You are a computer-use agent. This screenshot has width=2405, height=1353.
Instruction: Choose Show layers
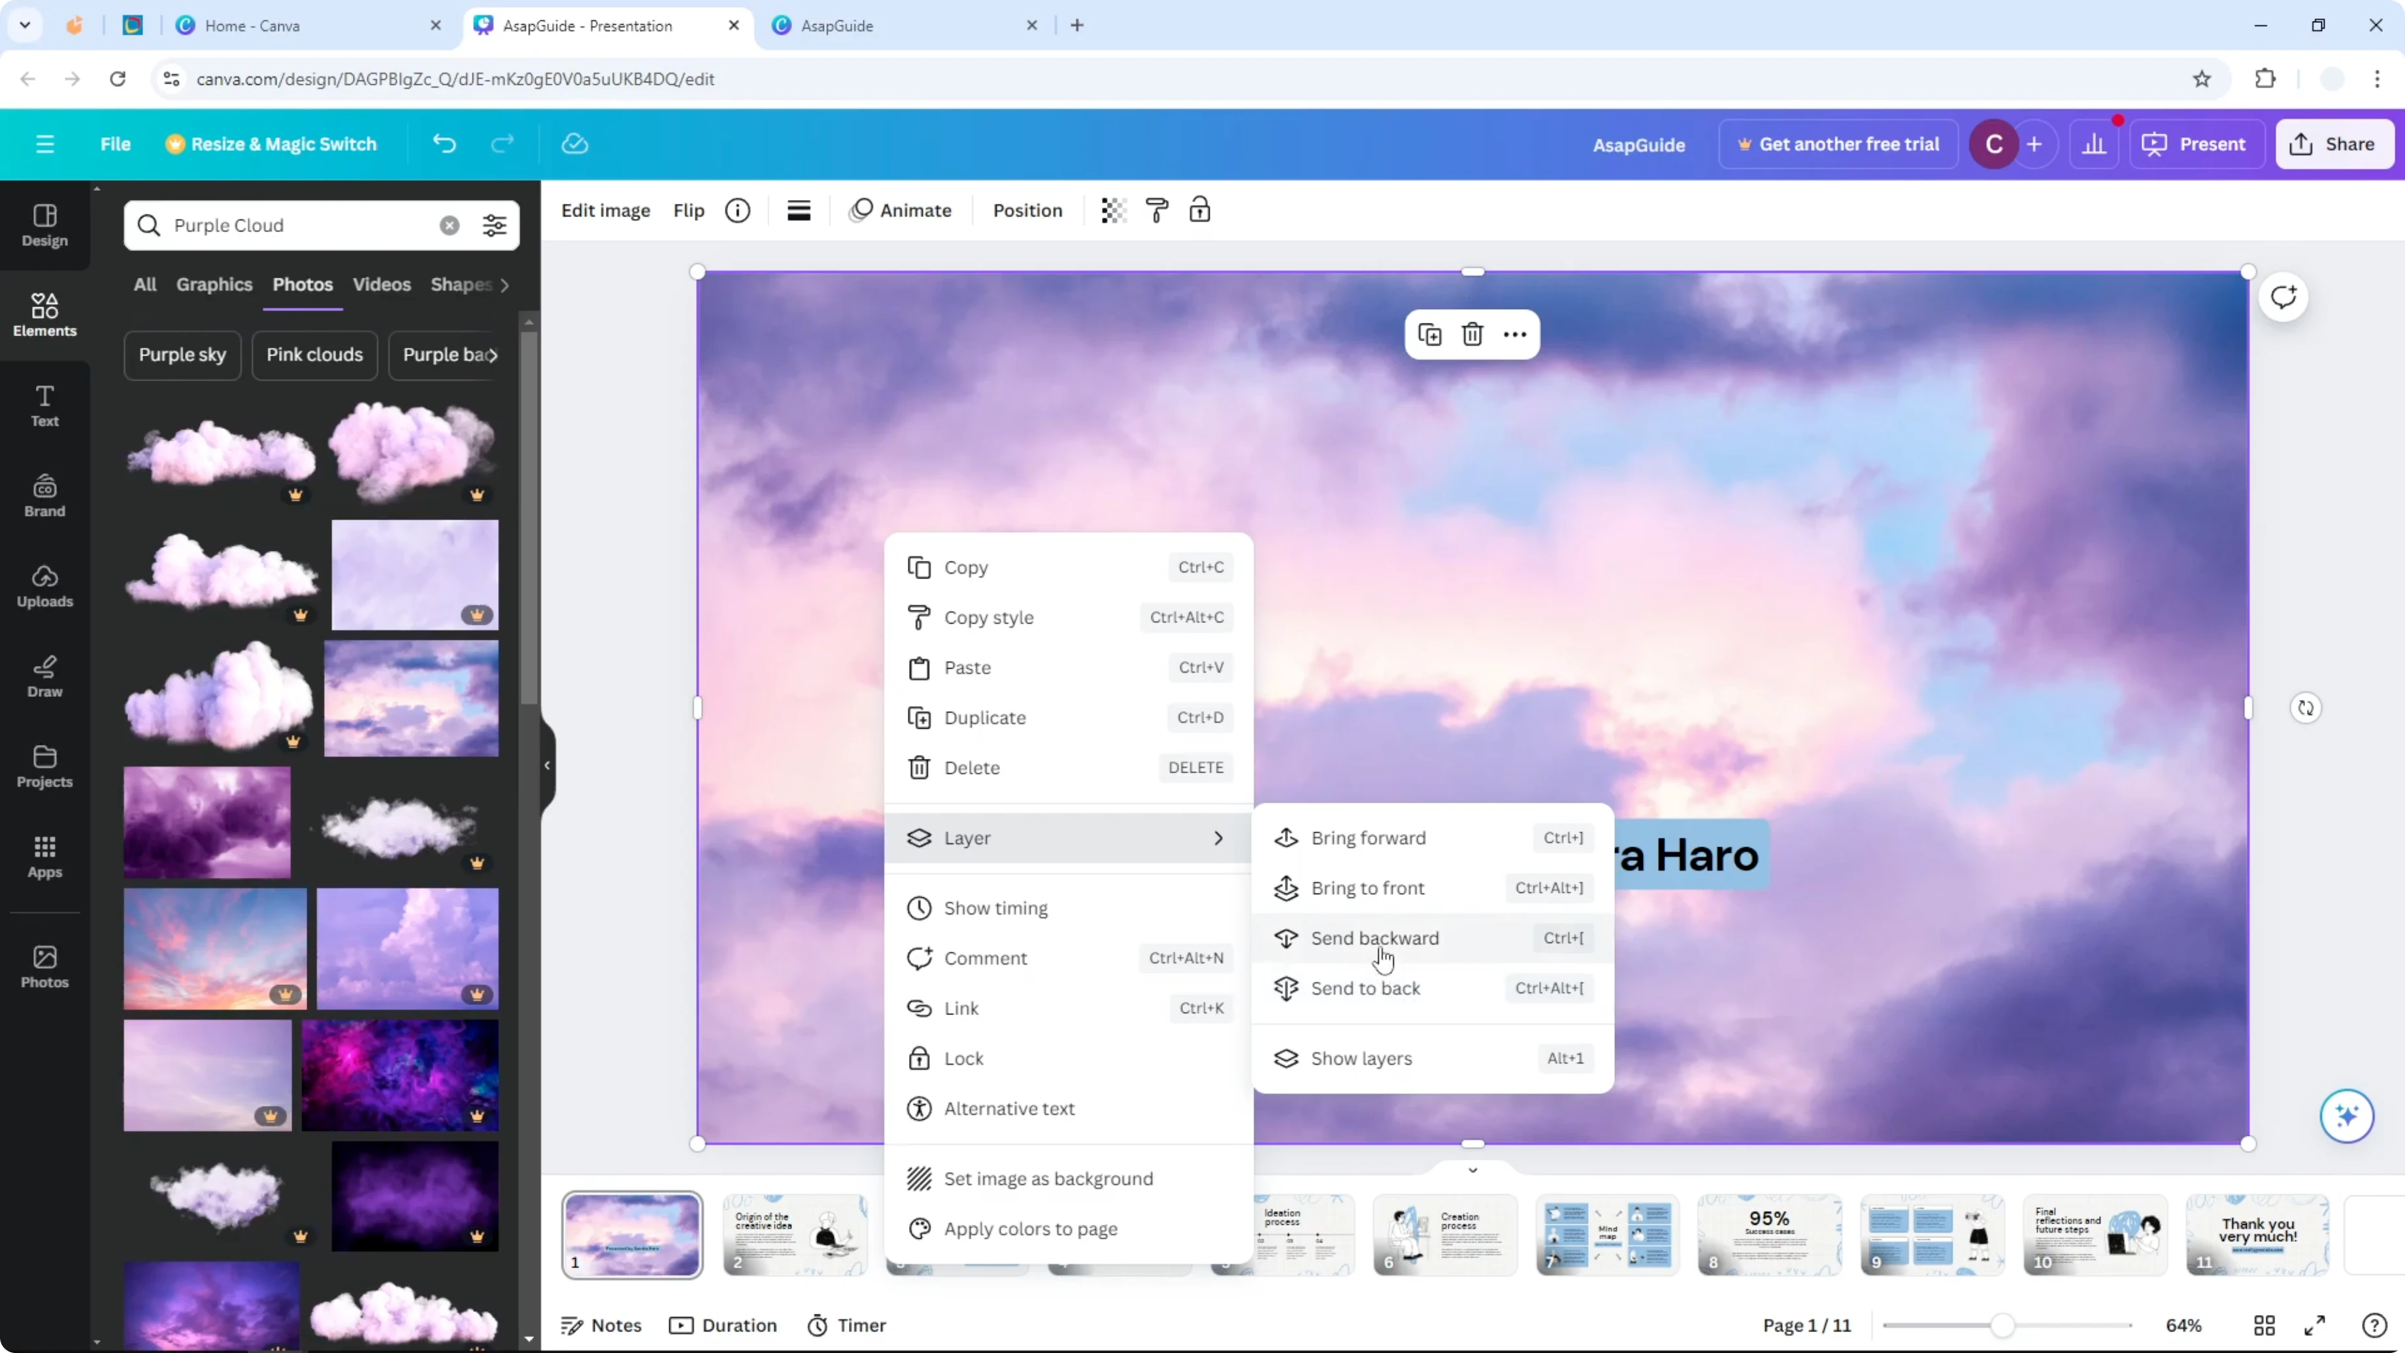1432,1058
